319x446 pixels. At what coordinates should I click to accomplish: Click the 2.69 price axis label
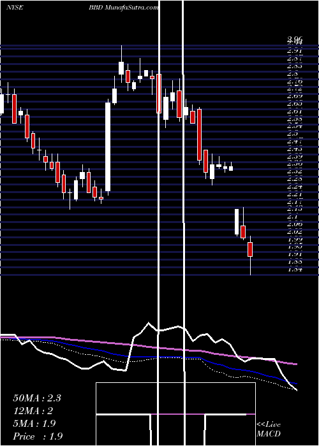point(295,96)
